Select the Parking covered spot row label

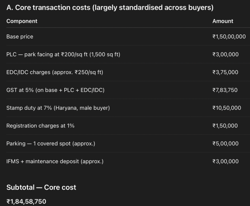[51, 143]
